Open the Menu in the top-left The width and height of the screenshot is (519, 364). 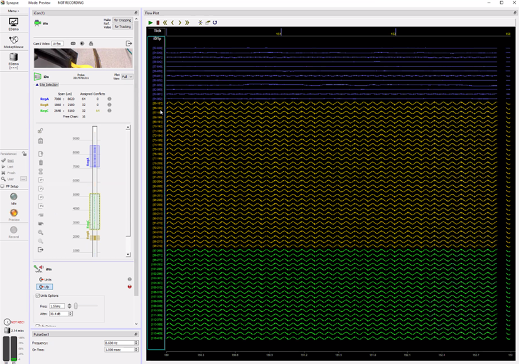tap(13, 11)
